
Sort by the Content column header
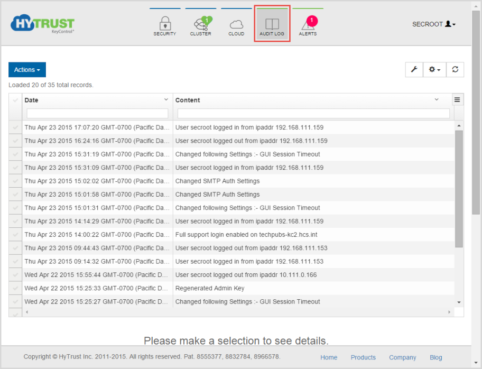pos(188,100)
